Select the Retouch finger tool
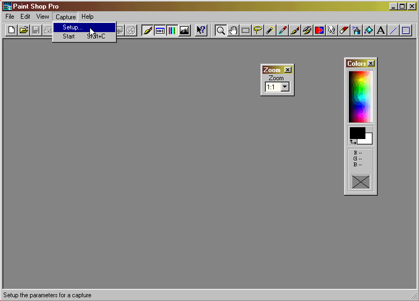The height and width of the screenshot is (301, 419). (331, 30)
